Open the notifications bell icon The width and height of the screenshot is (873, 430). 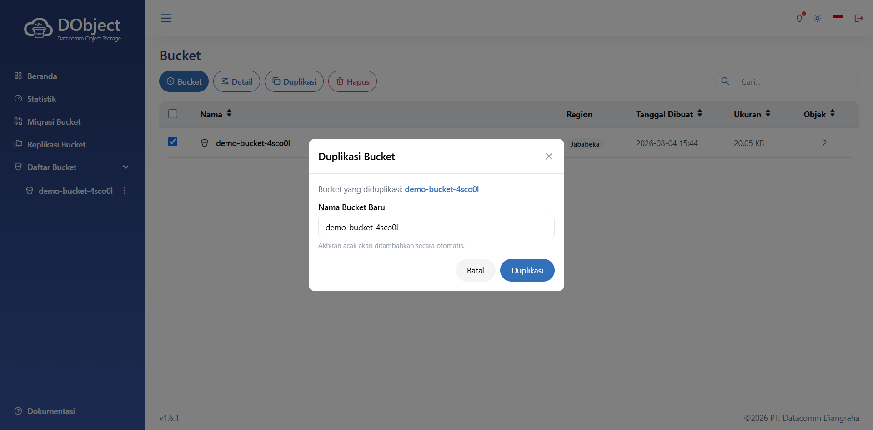point(799,18)
